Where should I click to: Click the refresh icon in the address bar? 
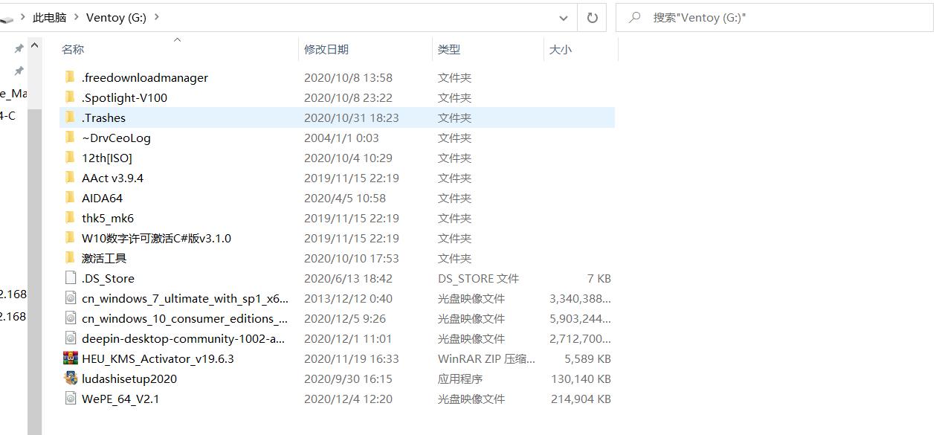[592, 17]
